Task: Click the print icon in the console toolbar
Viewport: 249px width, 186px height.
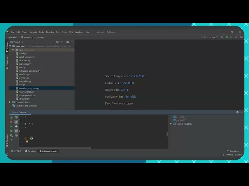Action: (x=16, y=126)
